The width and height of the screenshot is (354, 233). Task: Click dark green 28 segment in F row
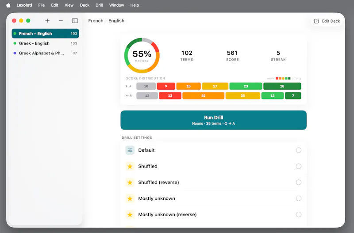click(x=282, y=86)
